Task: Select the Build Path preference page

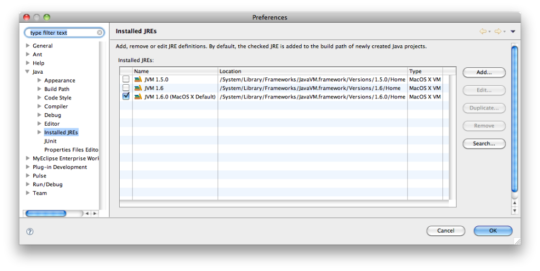Action: click(x=57, y=89)
